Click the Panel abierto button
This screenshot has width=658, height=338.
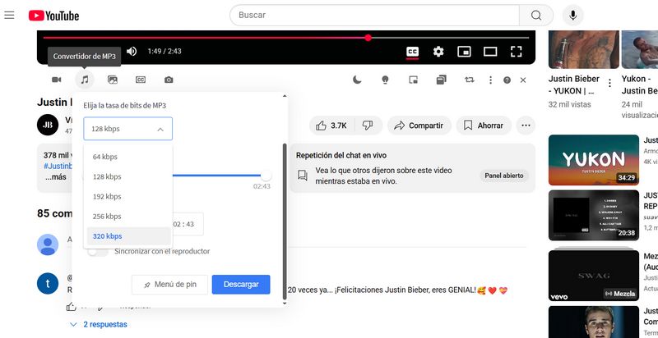click(x=504, y=176)
